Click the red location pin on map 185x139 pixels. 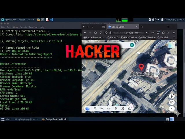(x=141, y=67)
